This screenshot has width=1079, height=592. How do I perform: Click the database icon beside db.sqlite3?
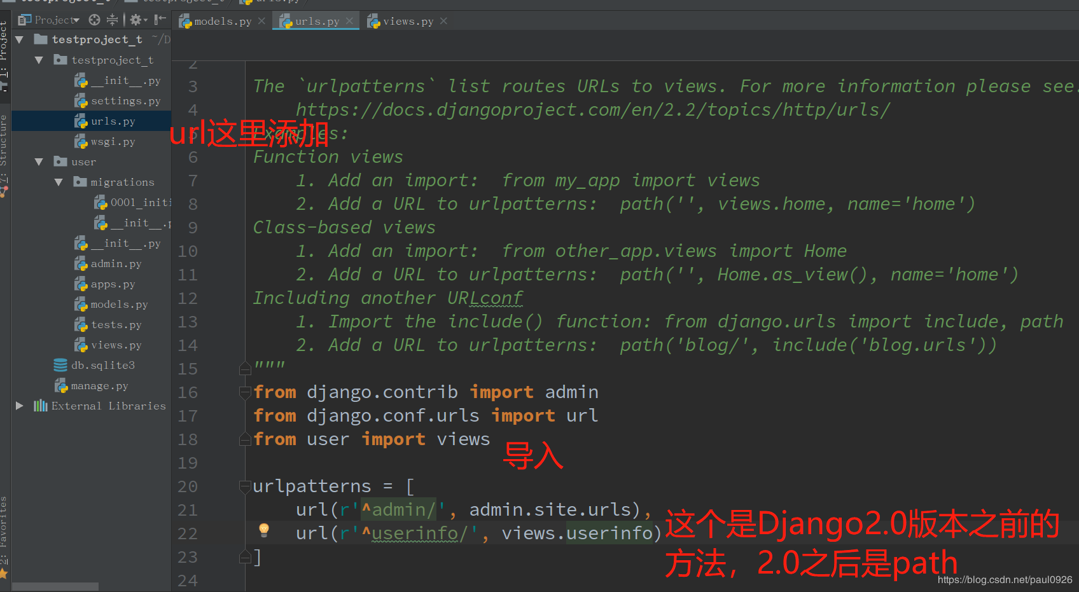click(60, 365)
